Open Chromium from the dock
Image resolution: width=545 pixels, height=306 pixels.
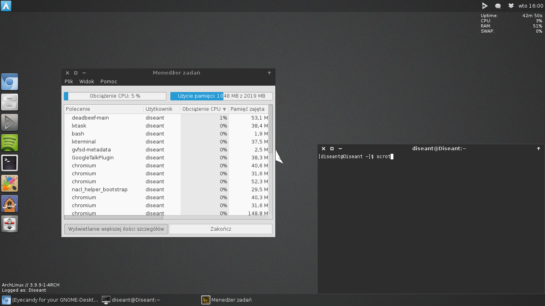click(x=10, y=82)
